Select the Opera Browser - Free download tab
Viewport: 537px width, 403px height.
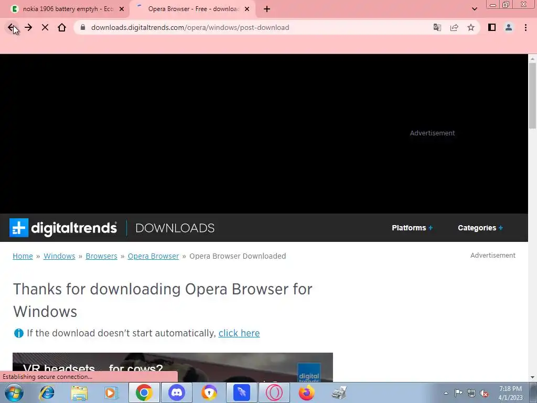pos(194,9)
